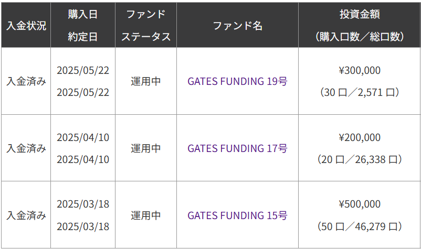Screen dimensions: 421x249
Task: Click 運用中 status in the 19号 row
Action: point(146,81)
